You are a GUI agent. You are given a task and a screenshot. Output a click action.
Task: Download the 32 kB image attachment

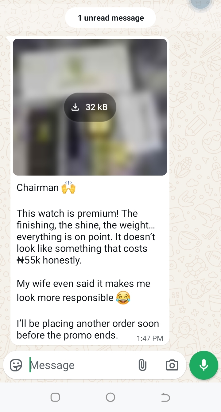[x=90, y=107]
